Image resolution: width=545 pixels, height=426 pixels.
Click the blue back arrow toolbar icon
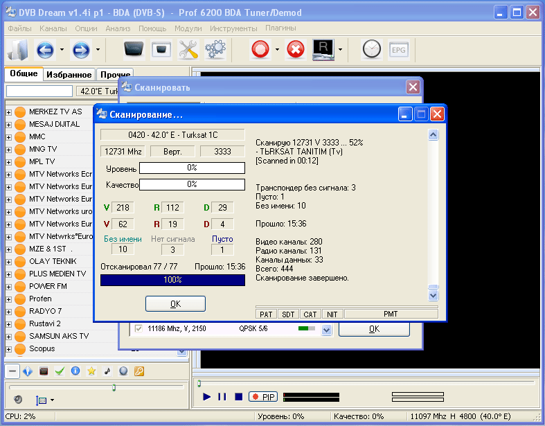[x=45, y=50]
